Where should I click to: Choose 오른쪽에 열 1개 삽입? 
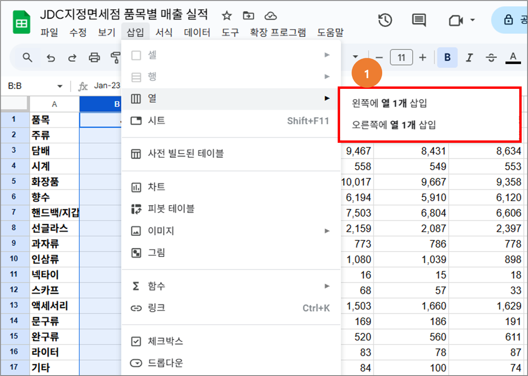[x=429, y=125]
